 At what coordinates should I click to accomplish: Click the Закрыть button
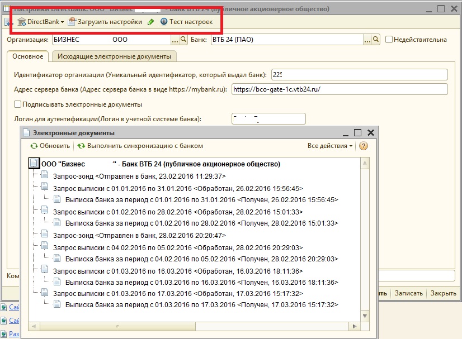click(443, 293)
